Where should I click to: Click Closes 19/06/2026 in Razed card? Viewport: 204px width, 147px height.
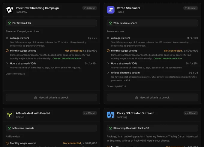point(116,86)
